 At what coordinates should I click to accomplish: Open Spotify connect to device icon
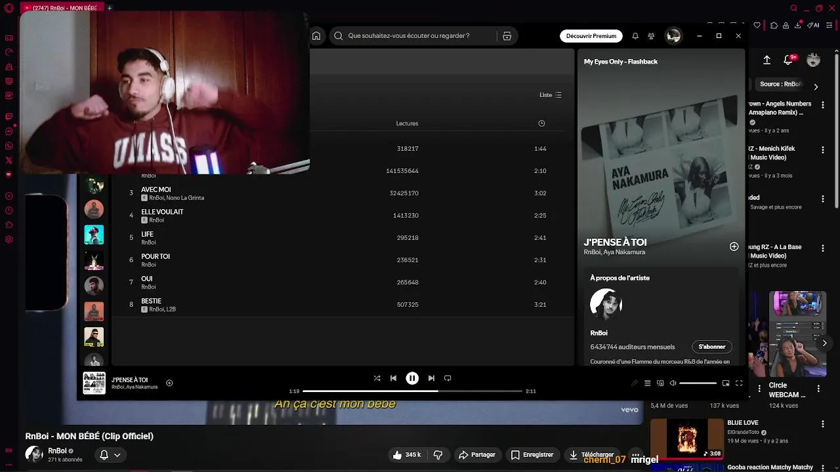point(660,383)
